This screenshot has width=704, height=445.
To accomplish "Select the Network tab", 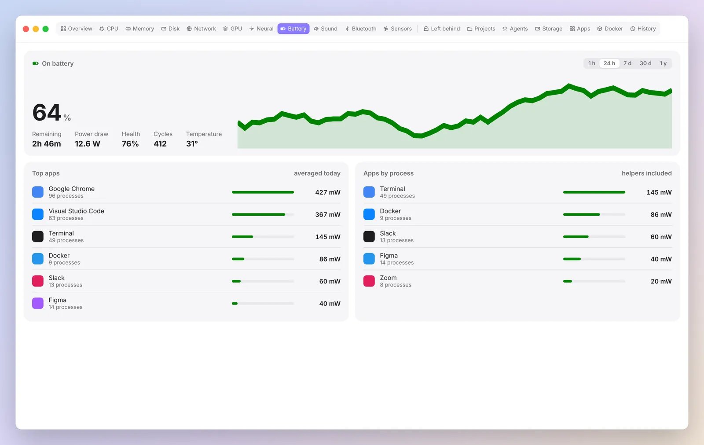I will [x=202, y=29].
